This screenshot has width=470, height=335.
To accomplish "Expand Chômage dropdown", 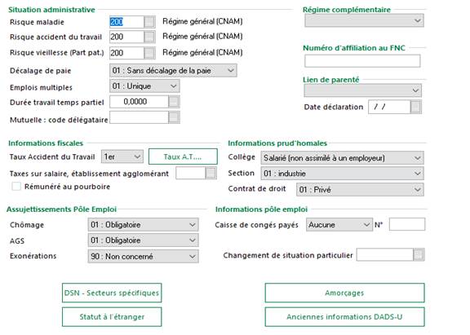I will 143,224.
